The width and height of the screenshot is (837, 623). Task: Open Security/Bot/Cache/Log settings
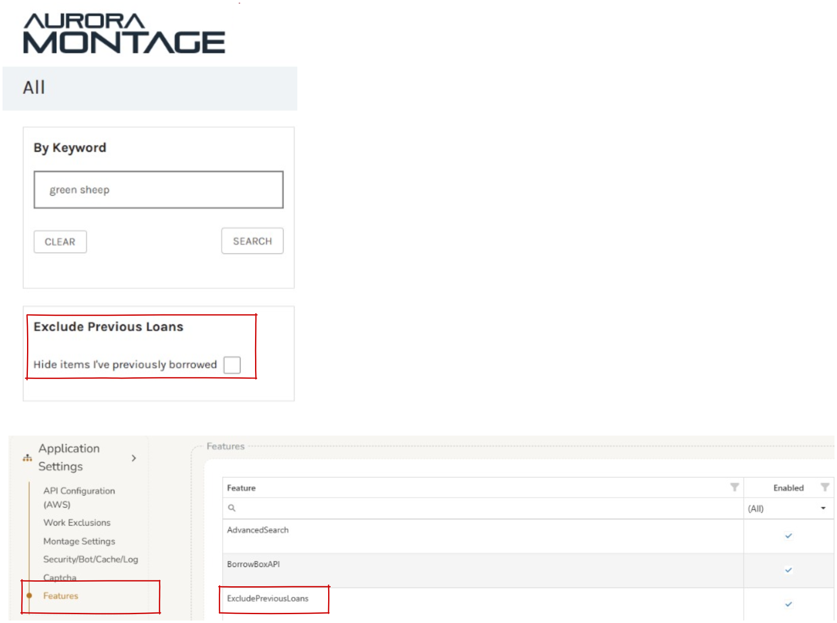[x=90, y=559]
